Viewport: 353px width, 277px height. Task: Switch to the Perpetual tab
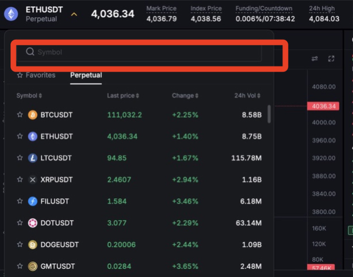86,75
